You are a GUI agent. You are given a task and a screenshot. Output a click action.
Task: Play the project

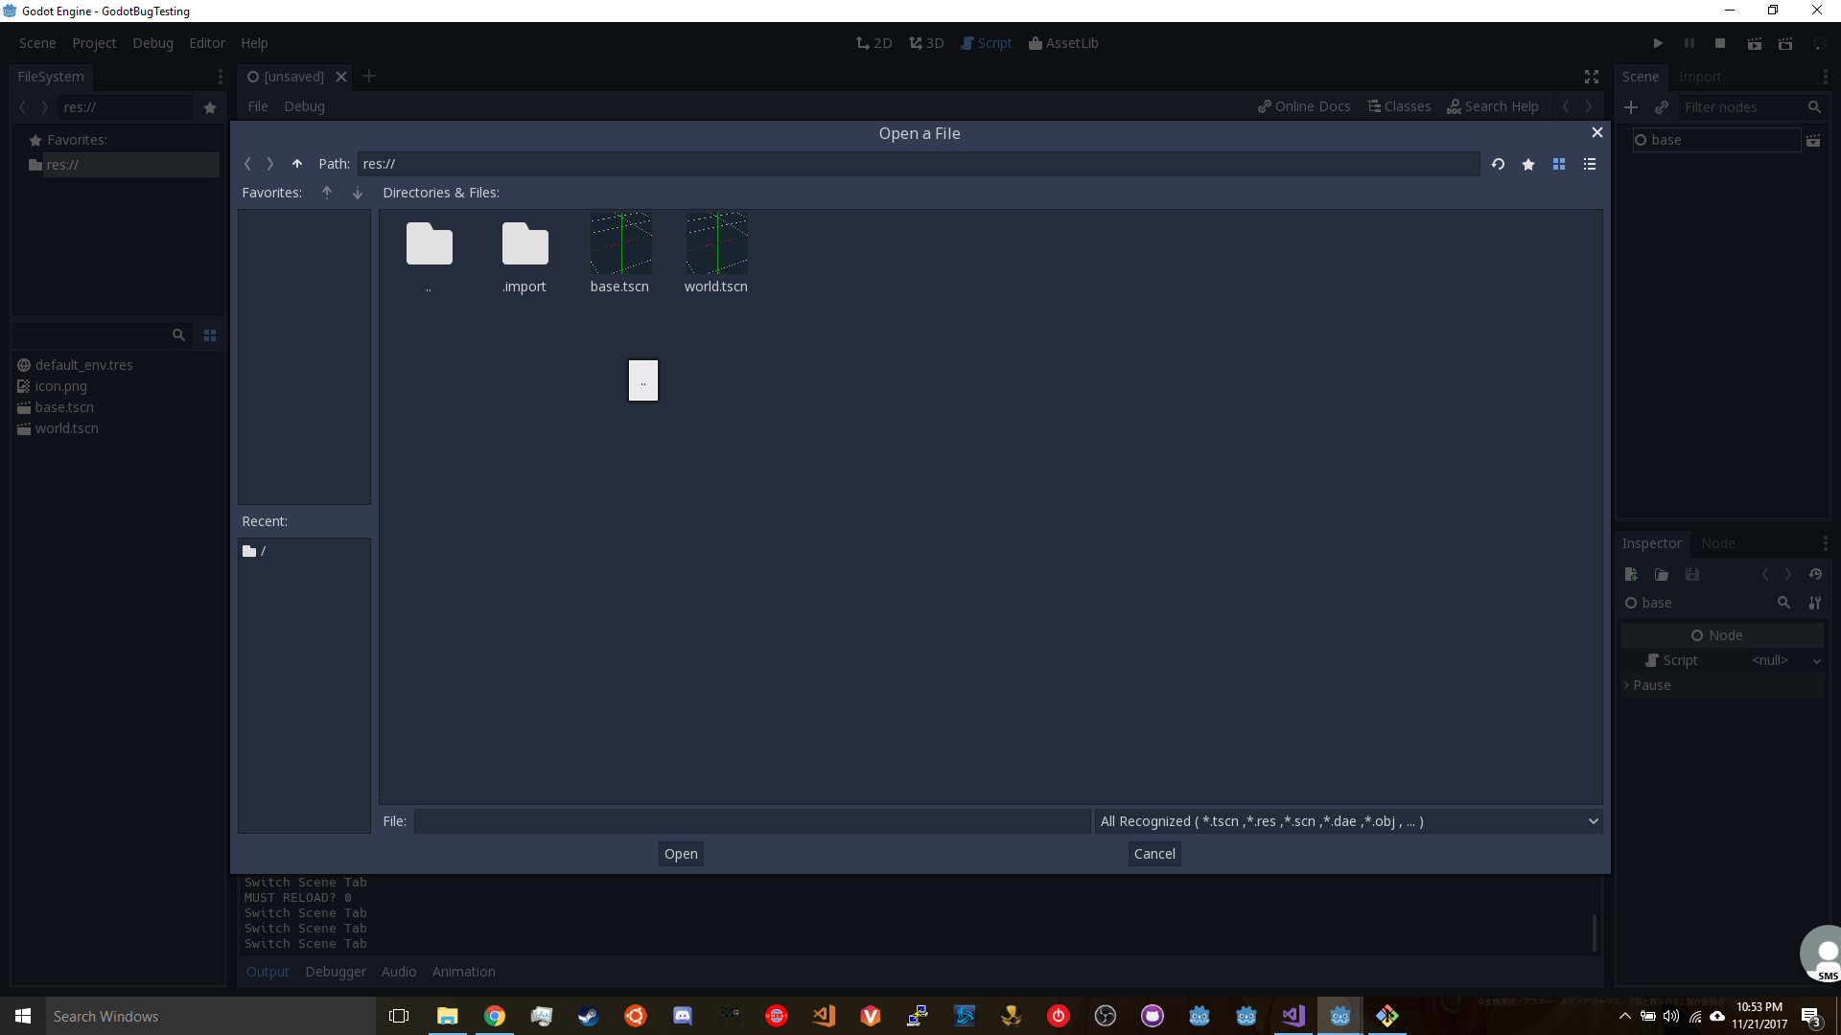click(x=1659, y=43)
